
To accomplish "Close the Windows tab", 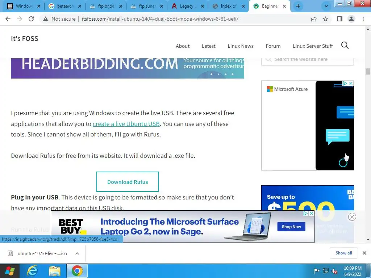I will click(39, 7).
